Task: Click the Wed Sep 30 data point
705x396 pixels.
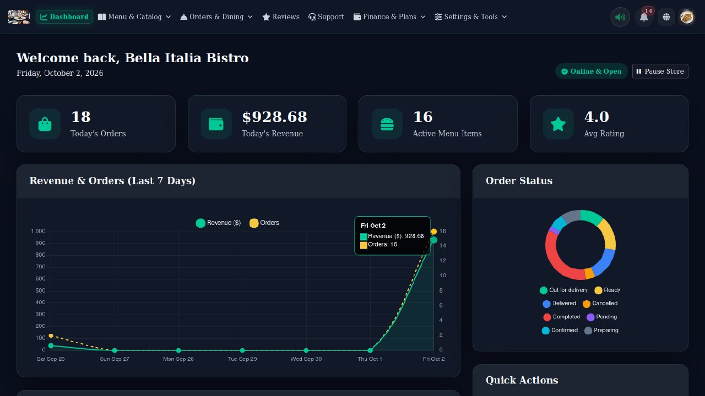Action: (x=306, y=350)
